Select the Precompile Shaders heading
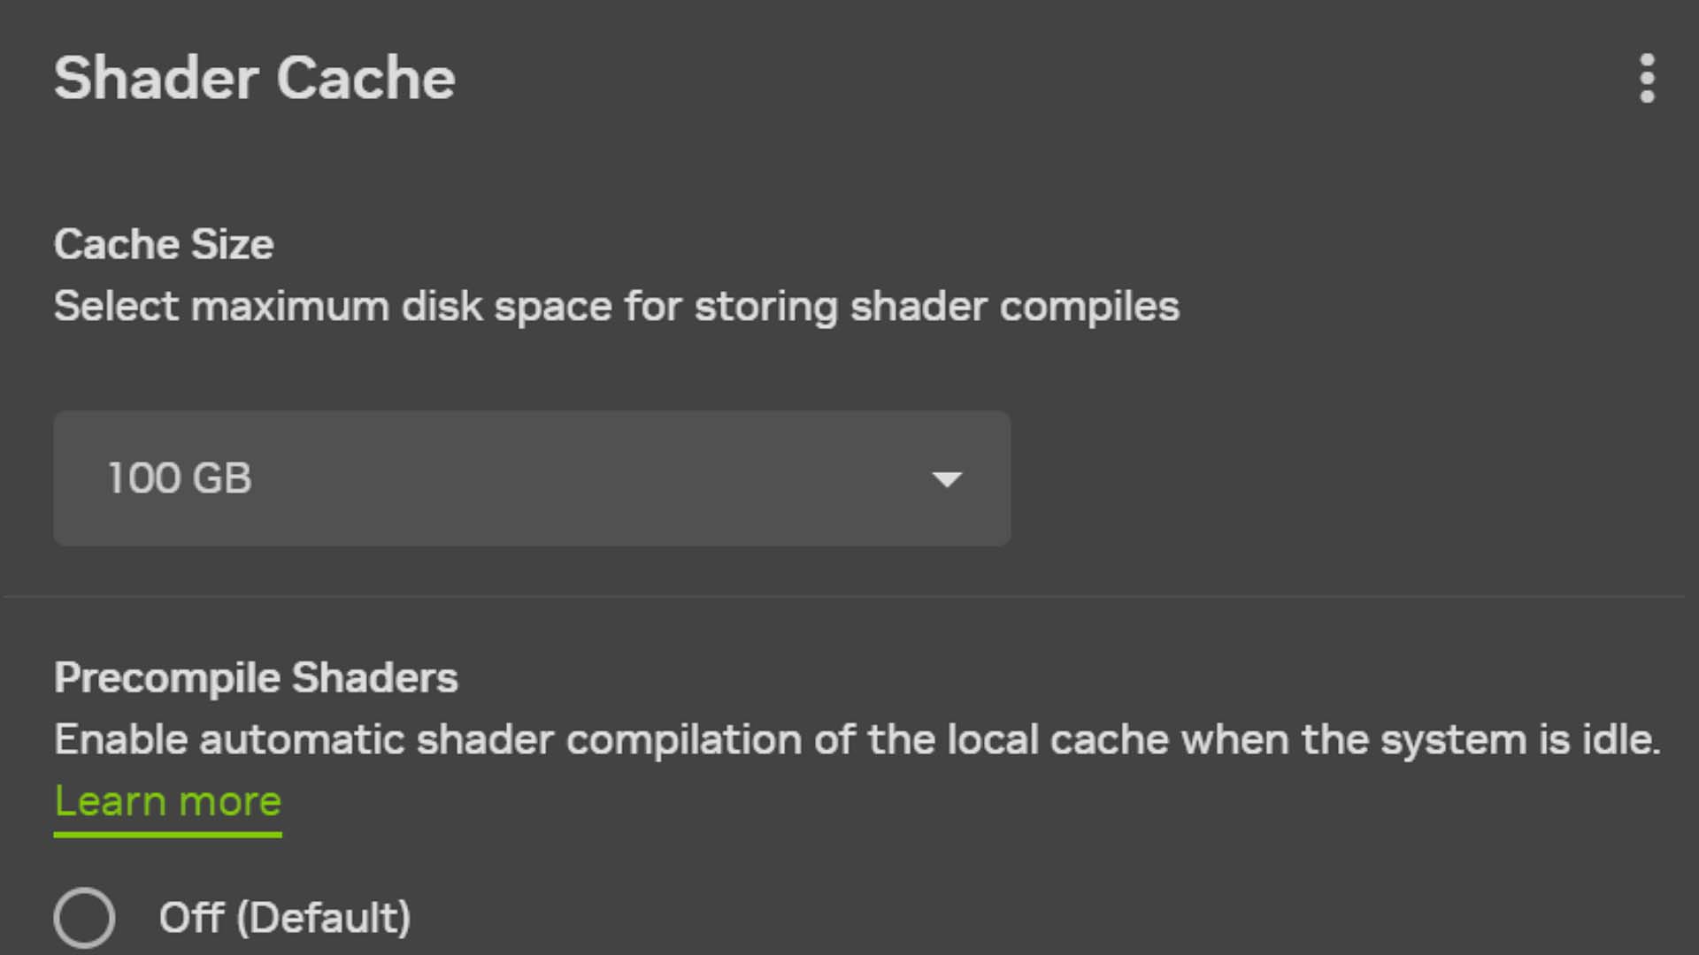This screenshot has width=1699, height=955. pyautogui.click(x=256, y=677)
